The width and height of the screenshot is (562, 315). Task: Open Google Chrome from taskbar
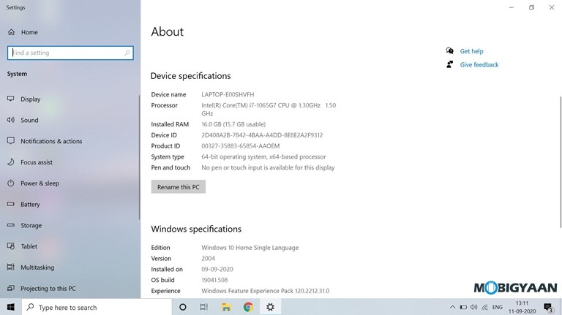coord(248,307)
